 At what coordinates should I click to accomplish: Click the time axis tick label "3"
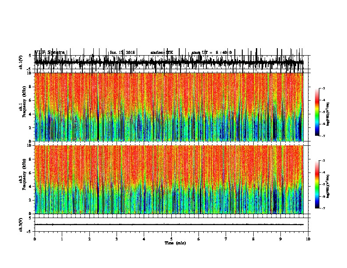click(117, 239)
